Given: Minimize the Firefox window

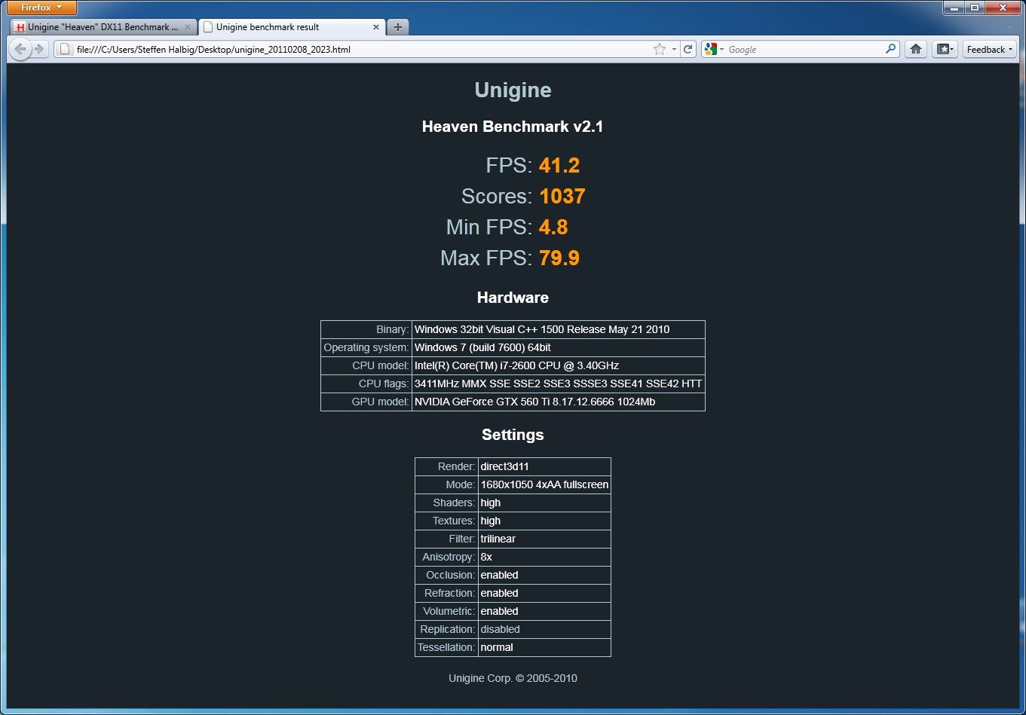Looking at the screenshot, I should coord(954,8).
